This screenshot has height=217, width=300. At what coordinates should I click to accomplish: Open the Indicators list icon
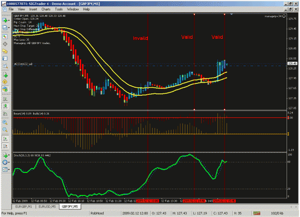[5, 155]
